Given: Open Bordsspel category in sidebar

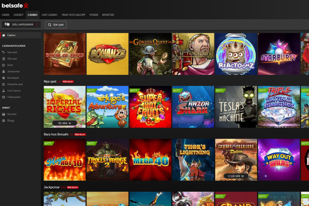Looking at the screenshot, I should (13, 78).
